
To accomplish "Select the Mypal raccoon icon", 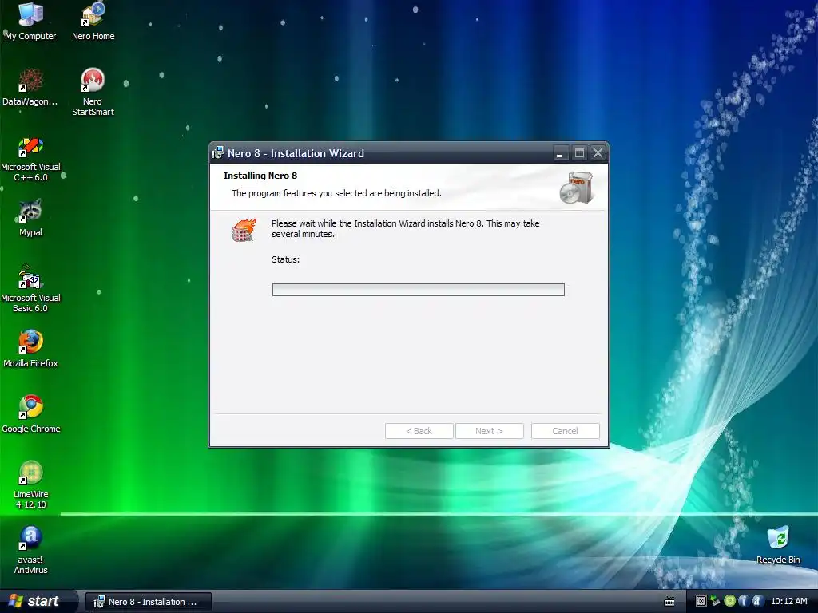I will point(30,218).
